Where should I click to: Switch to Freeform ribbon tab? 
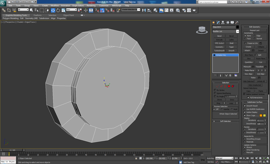(x=38, y=15)
